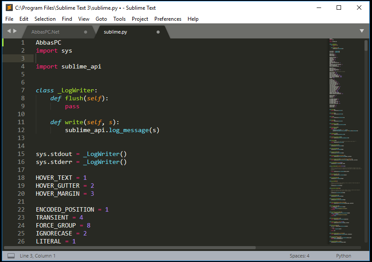This screenshot has height=262, width=372.
Task: Click the 'pass' keyword
Action: (x=72, y=106)
